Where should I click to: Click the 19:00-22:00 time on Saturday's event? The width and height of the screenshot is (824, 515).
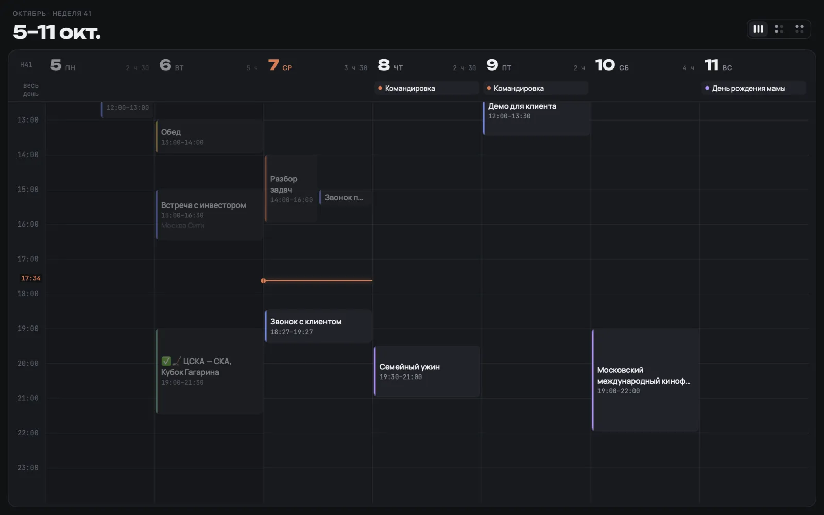click(x=619, y=391)
